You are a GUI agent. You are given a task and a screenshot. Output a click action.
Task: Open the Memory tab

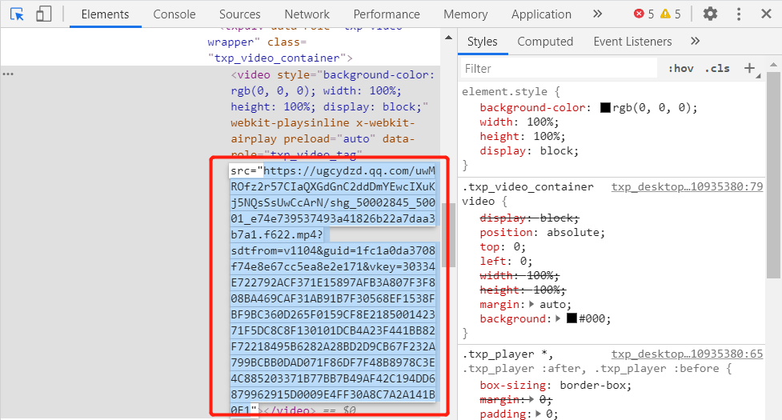coord(465,14)
